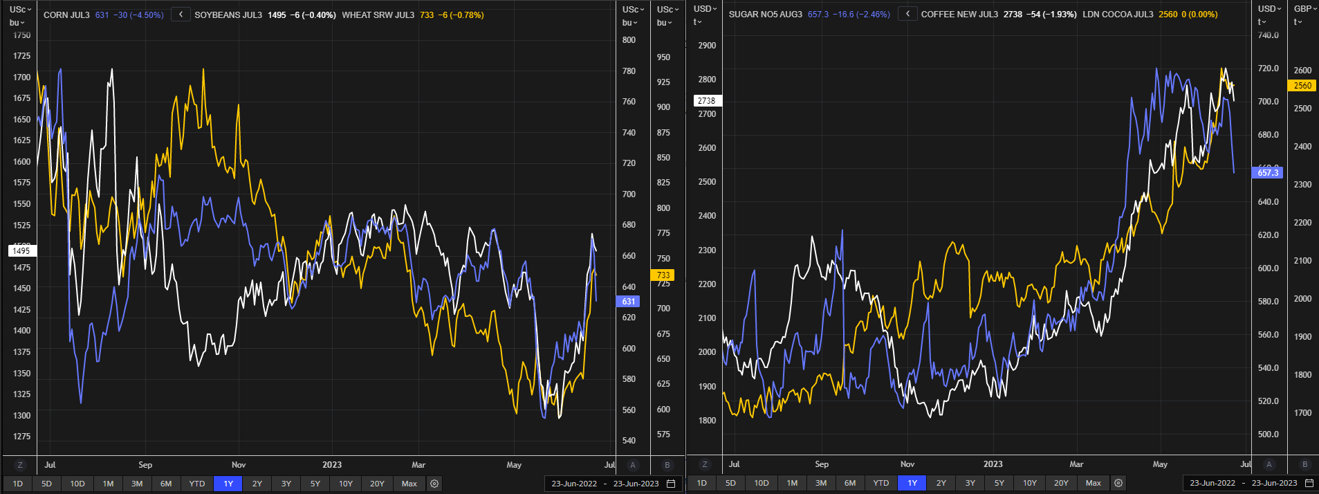Expand GBP t unit dropdown on softs chart
The width and height of the screenshot is (1319, 494).
[x=1303, y=15]
